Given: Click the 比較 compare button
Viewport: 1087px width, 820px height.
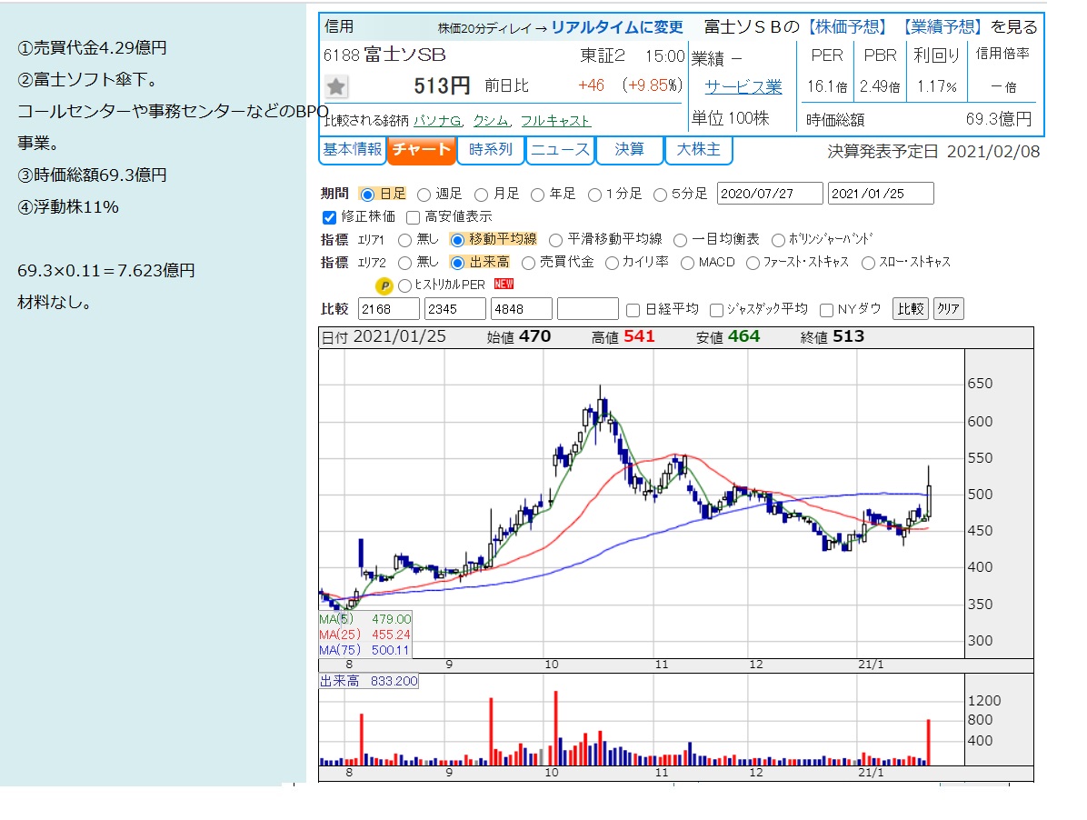Looking at the screenshot, I should pos(910,308).
